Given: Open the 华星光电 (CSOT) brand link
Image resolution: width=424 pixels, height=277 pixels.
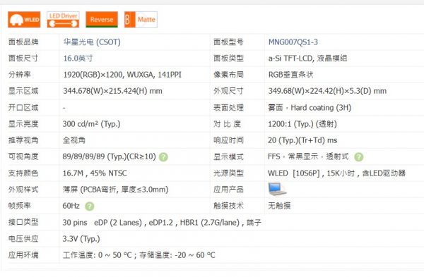Looking at the screenshot, I should pyautogui.click(x=92, y=42).
